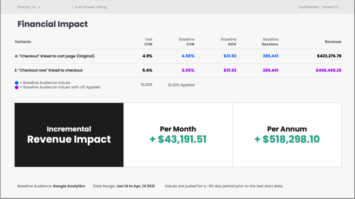Click the Google Analytics baseline source link
Image resolution: width=355 pixels, height=199 pixels.
69,186
